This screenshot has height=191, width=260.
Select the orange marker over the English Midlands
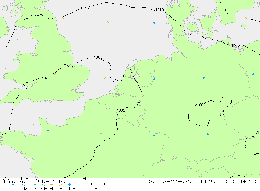[55, 75]
